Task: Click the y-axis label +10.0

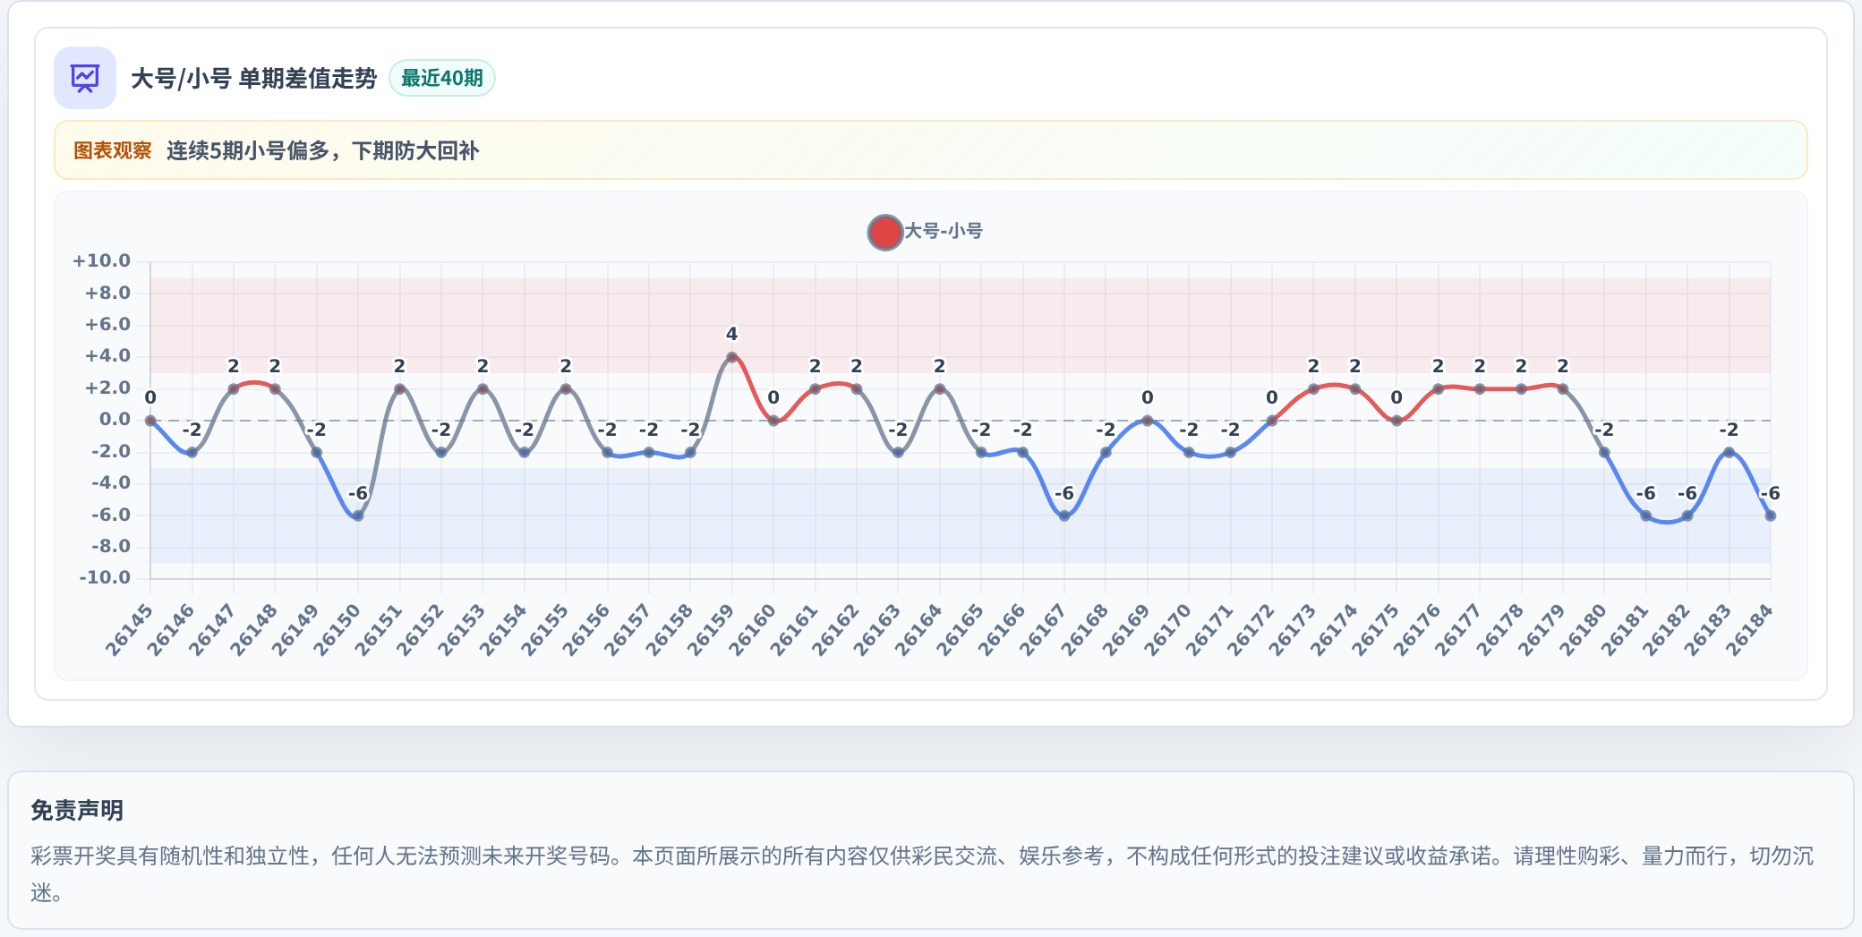Action: pos(102,261)
